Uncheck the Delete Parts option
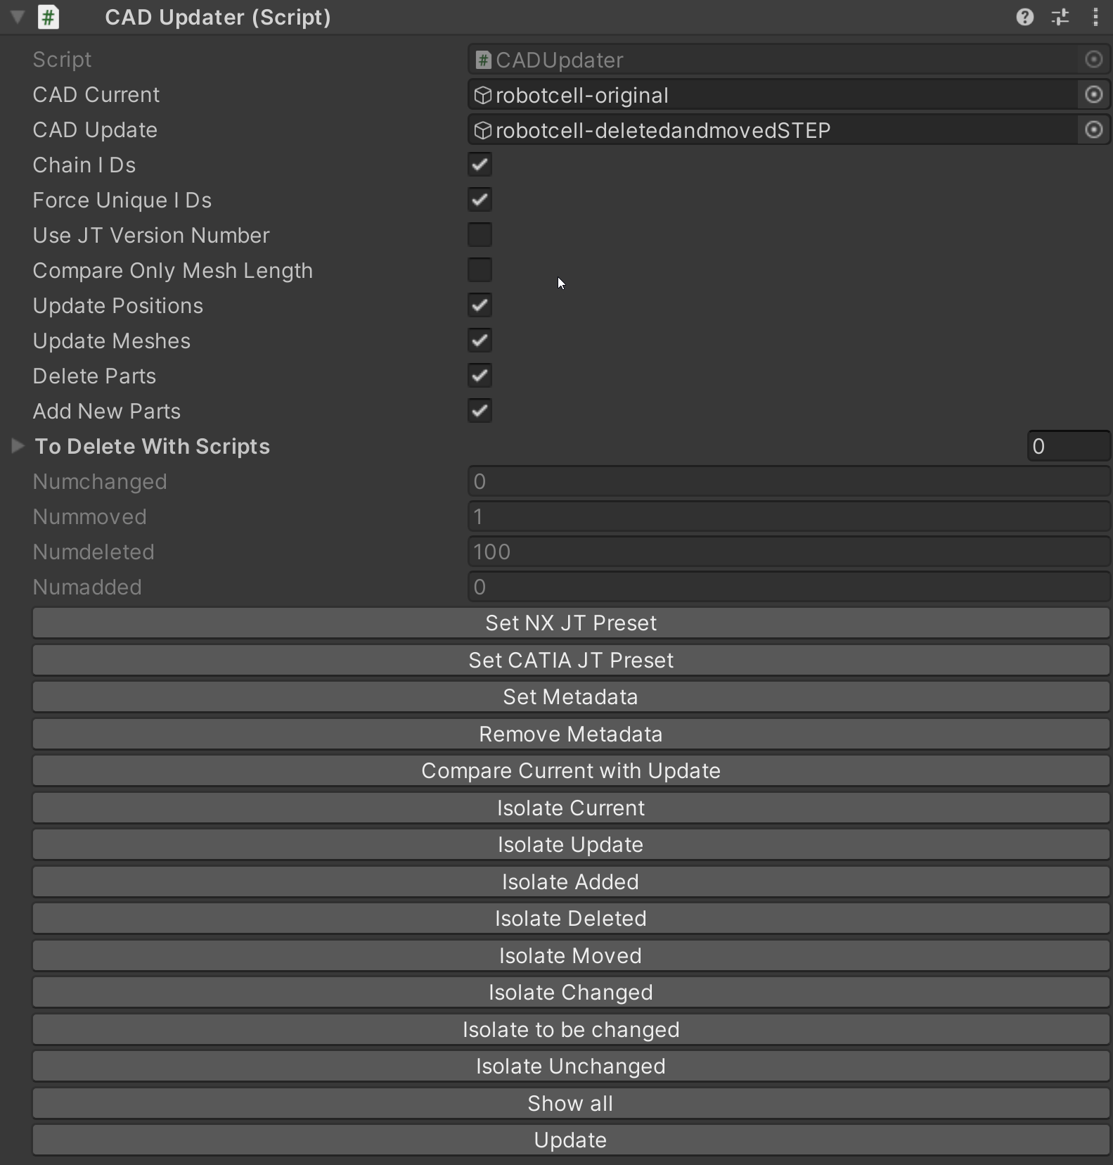The width and height of the screenshot is (1113, 1165). point(480,376)
